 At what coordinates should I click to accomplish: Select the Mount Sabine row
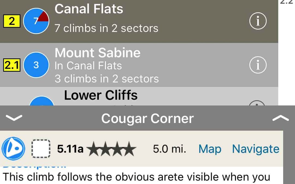tap(137, 65)
